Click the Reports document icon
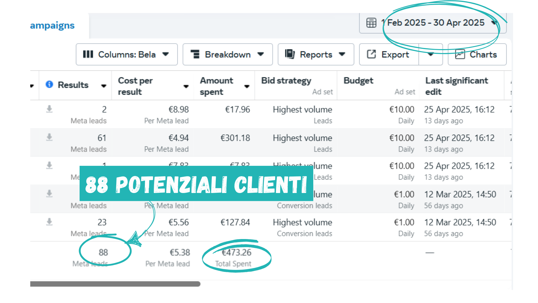This screenshot has width=538, height=303. coord(290,54)
